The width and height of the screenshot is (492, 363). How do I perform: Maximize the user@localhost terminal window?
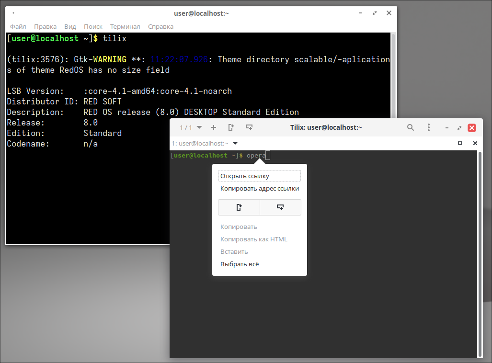coord(375,13)
